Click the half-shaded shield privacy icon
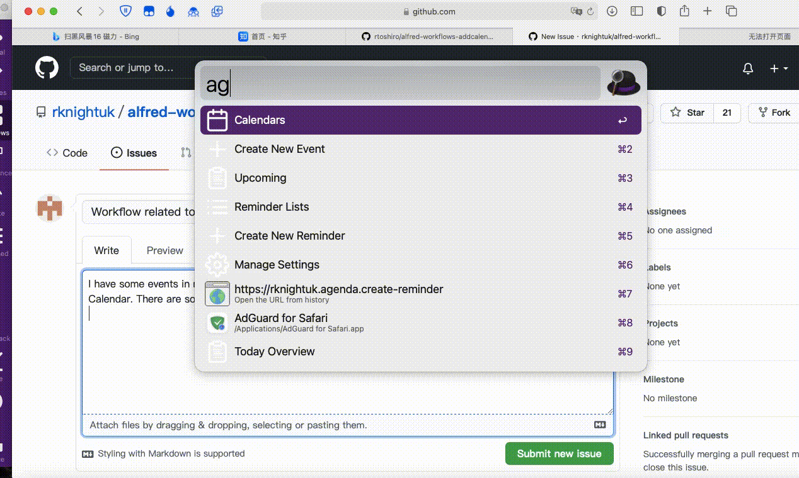 click(661, 11)
